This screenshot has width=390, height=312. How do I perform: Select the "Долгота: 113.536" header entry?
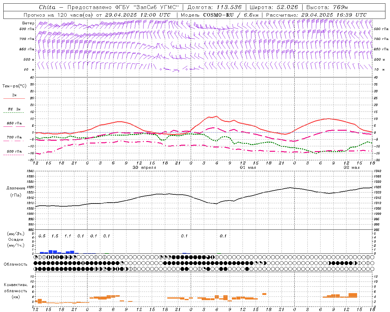[x=214, y=7]
